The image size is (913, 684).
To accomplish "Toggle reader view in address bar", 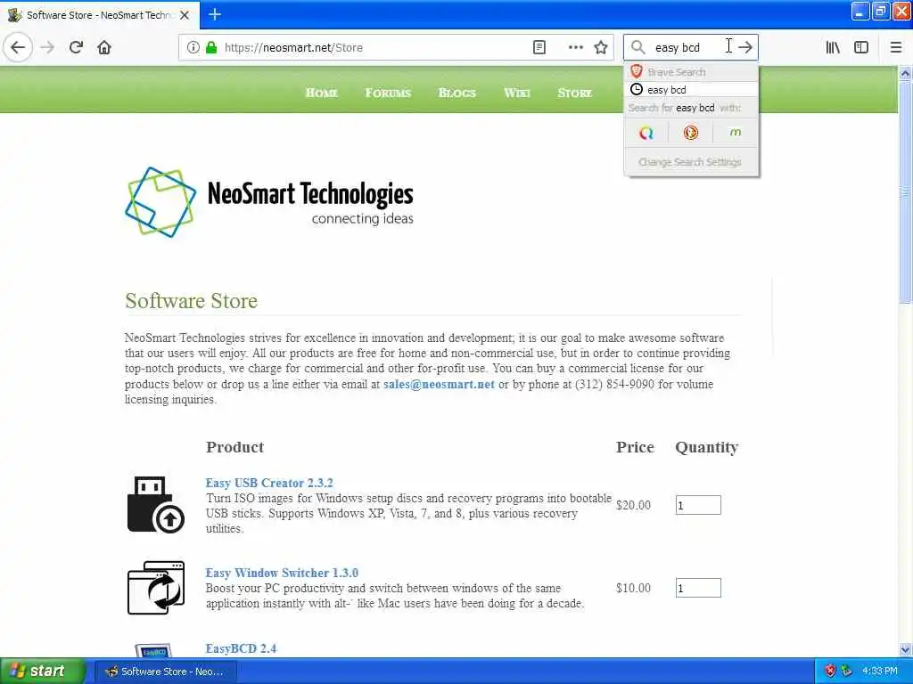I will [539, 47].
